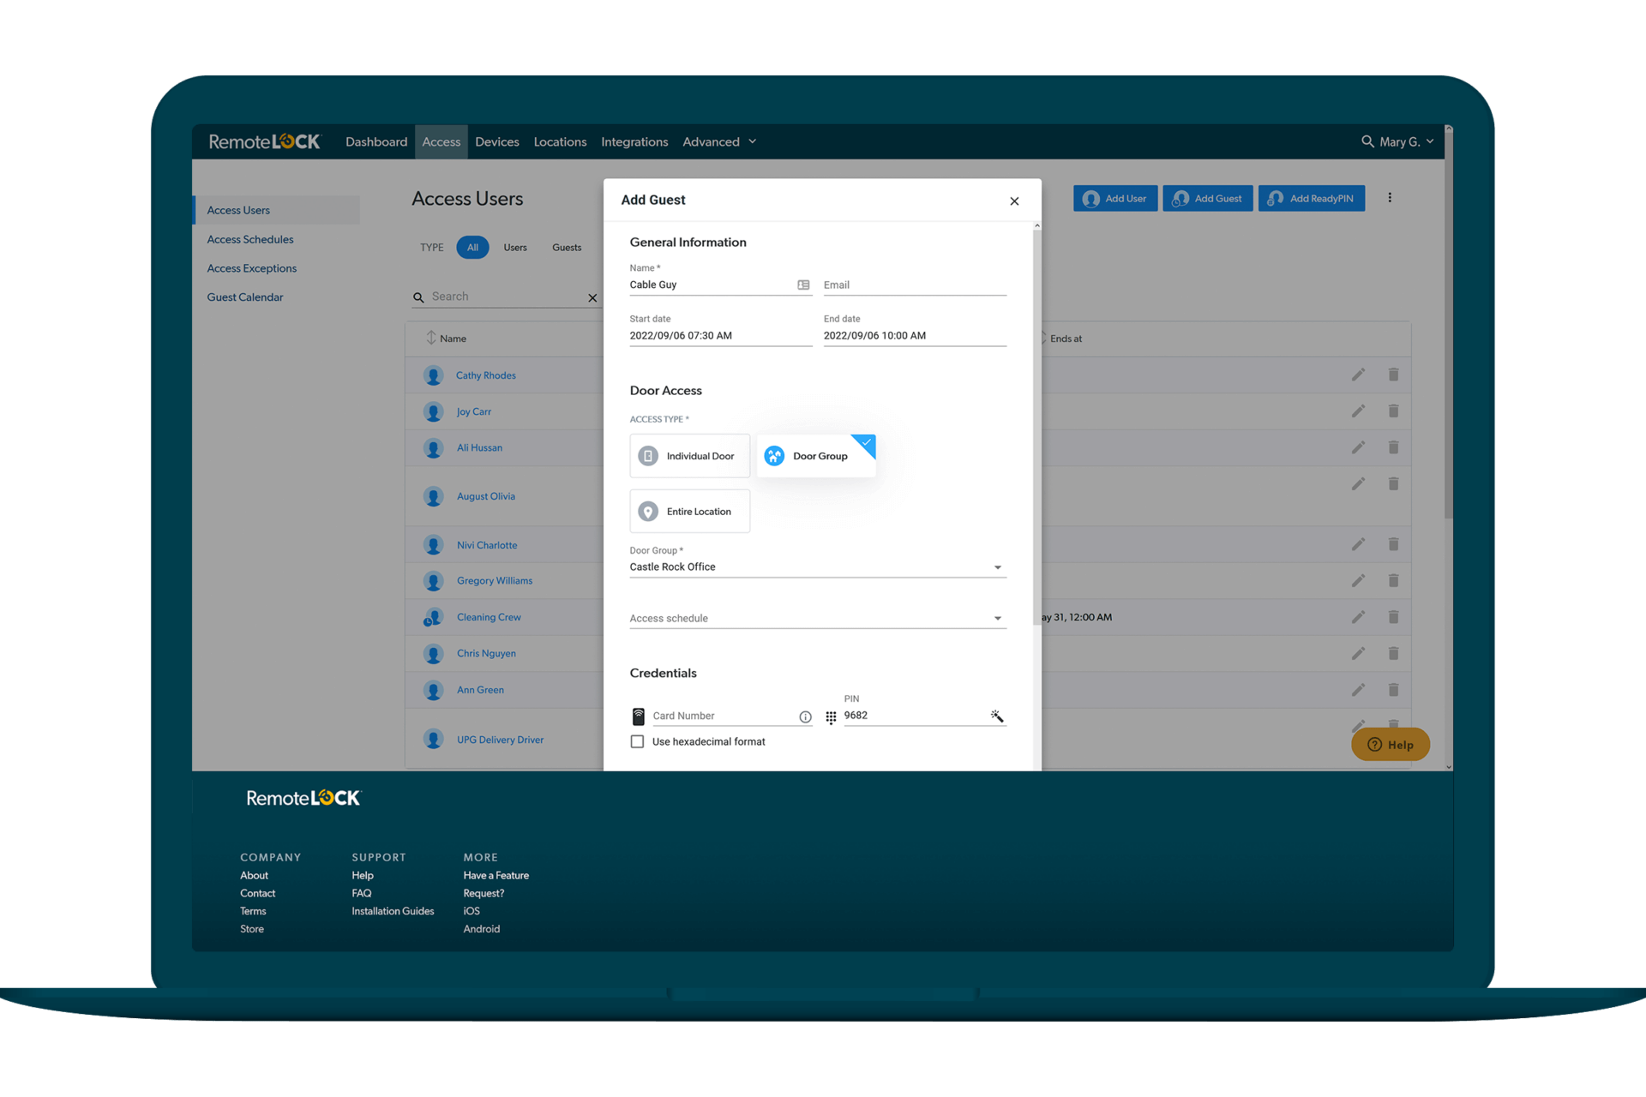Click the Ann Green row pencil icon
Screen dimensions: 1646x1097
(x=1358, y=690)
